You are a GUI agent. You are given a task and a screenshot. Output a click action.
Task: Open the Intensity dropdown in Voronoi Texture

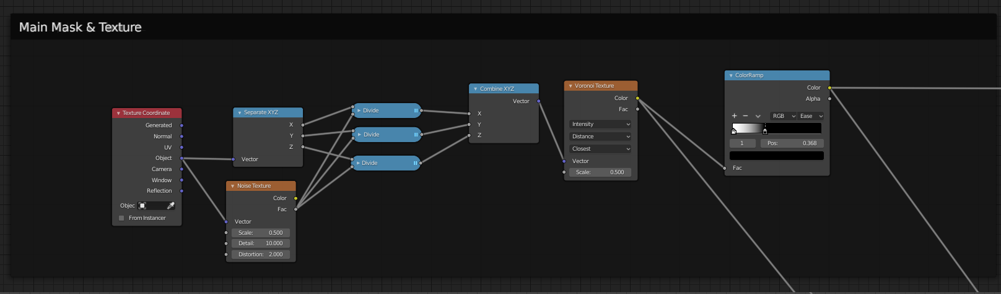pos(600,124)
